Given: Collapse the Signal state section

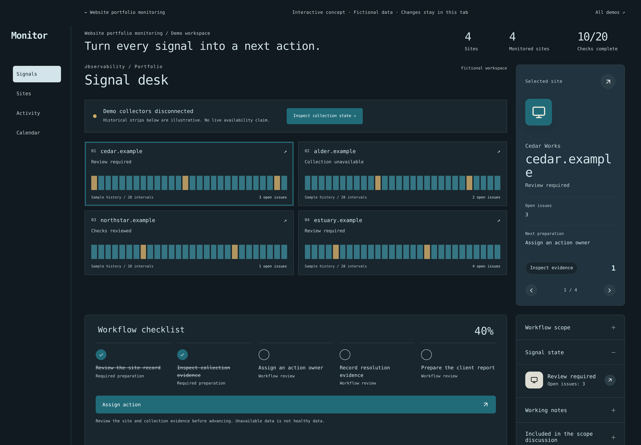Looking at the screenshot, I should 570,352.
